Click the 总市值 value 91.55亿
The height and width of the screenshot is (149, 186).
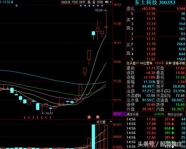[x=148, y=100]
